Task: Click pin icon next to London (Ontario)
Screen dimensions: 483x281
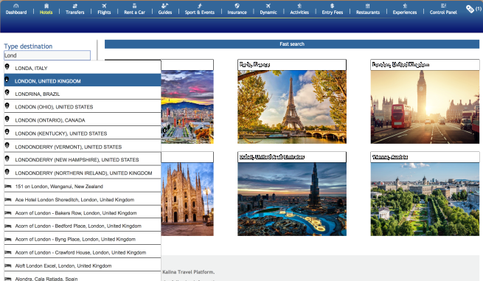Action: point(7,119)
